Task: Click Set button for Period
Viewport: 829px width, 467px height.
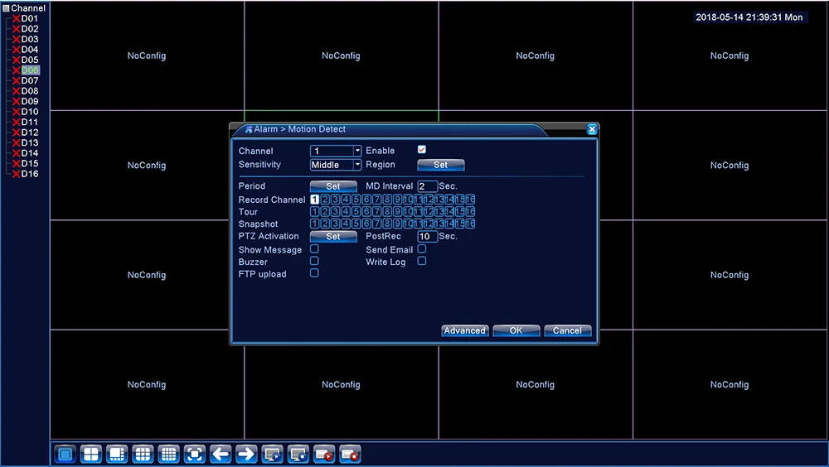Action: click(x=333, y=186)
